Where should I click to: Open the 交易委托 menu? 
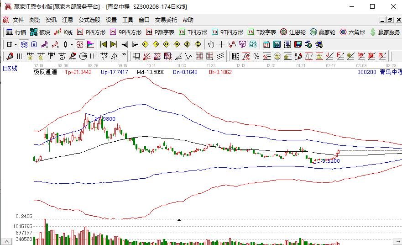[166, 20]
